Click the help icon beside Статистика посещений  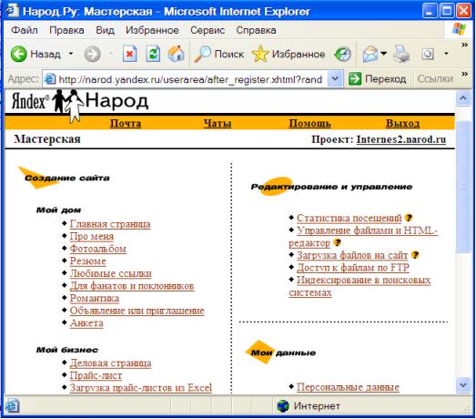pyautogui.click(x=409, y=218)
